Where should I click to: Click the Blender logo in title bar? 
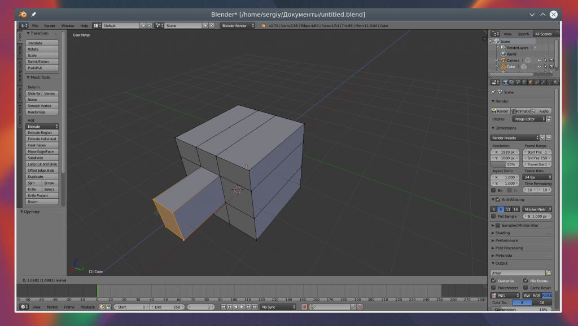(22, 14)
